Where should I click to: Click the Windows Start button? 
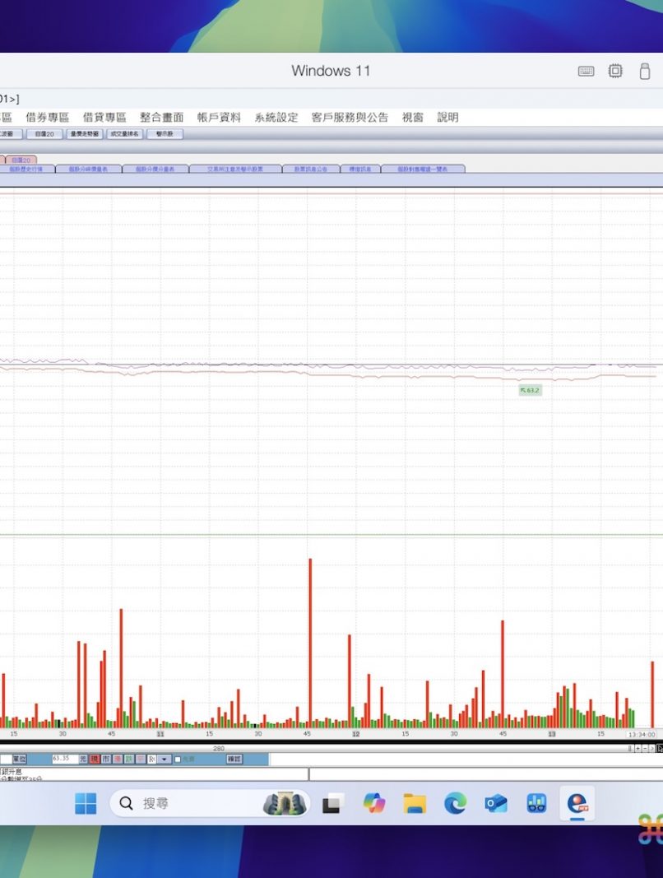pos(86,803)
